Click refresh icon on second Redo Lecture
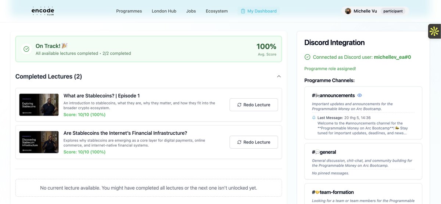This screenshot has width=441, height=204. [239, 142]
